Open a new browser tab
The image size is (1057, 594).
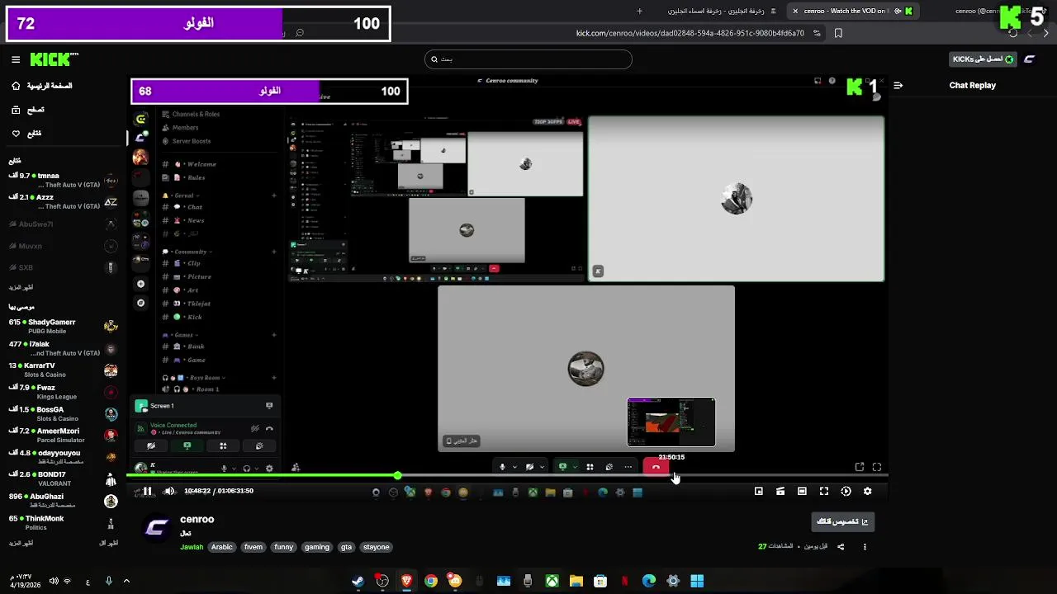point(639,12)
